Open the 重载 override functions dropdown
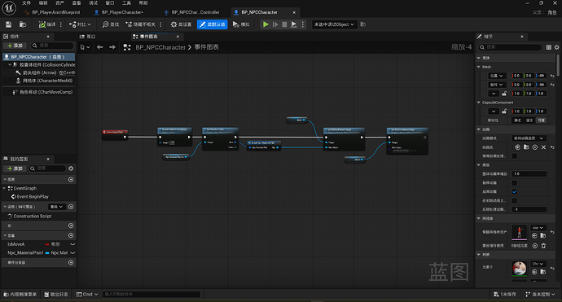 [x=57, y=207]
